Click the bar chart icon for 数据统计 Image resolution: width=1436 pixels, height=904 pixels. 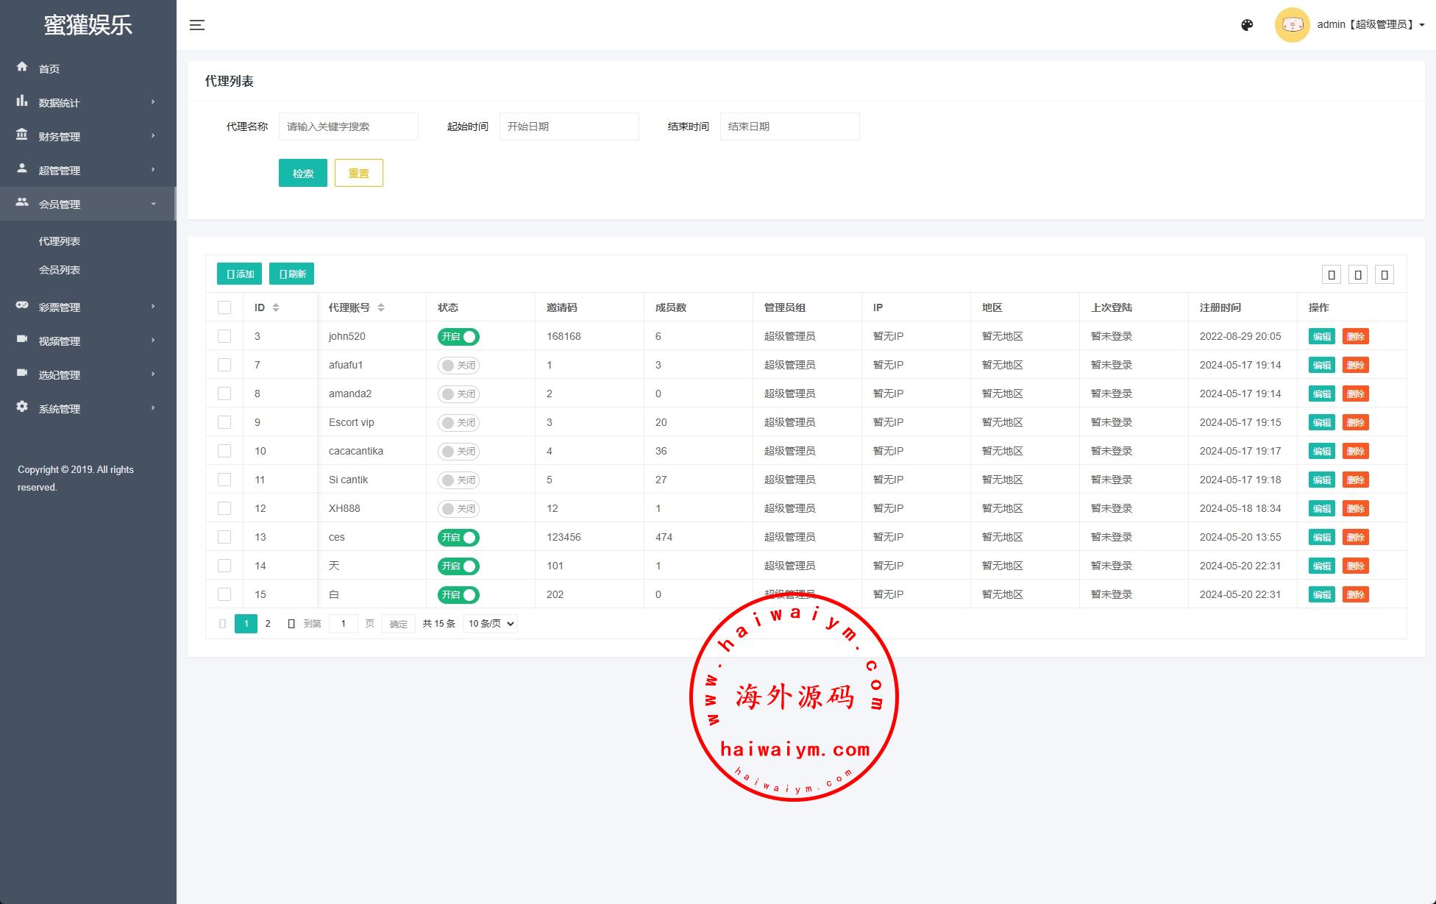(x=22, y=102)
